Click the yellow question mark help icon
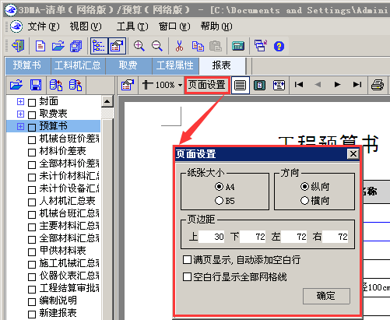Viewport: 390px width, 320px height. pyautogui.click(x=279, y=47)
